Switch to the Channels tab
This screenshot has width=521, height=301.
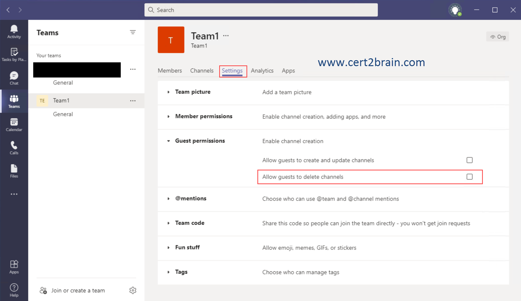pos(202,71)
